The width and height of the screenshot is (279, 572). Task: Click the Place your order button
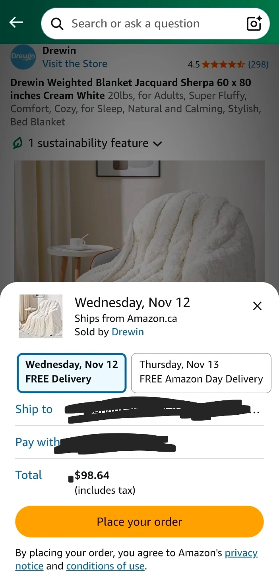coord(139,522)
